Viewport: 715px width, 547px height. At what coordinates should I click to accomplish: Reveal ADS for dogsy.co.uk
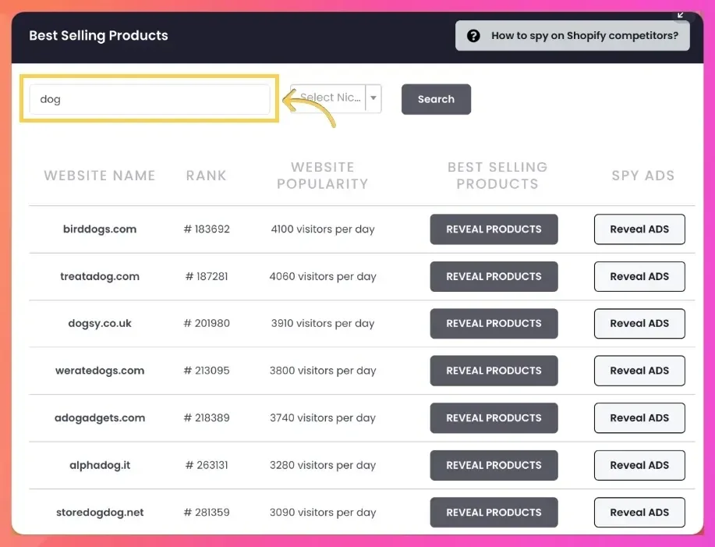pos(639,324)
